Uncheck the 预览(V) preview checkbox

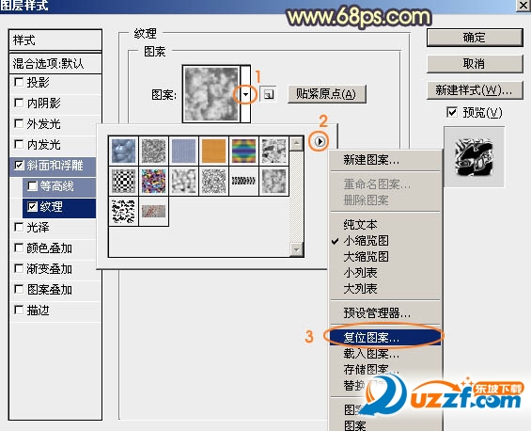[452, 112]
